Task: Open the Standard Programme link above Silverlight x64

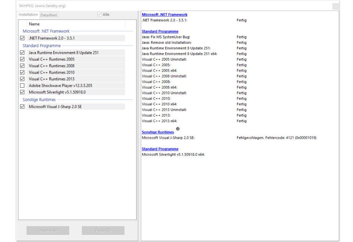Action: click(x=160, y=149)
